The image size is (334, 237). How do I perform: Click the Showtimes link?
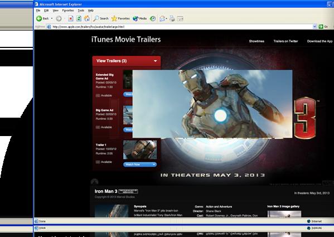click(256, 41)
